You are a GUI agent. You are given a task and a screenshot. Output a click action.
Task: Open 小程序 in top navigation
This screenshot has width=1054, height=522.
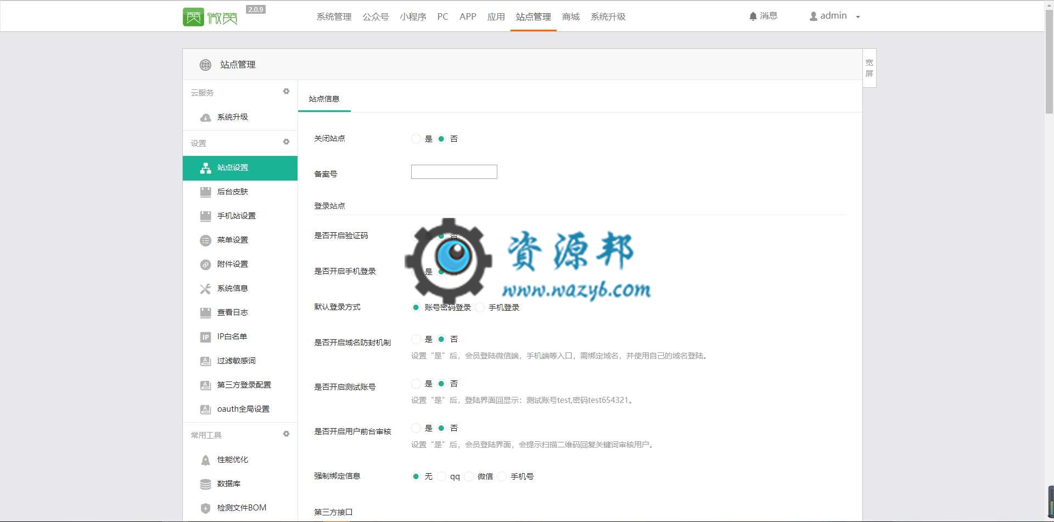[x=413, y=17]
